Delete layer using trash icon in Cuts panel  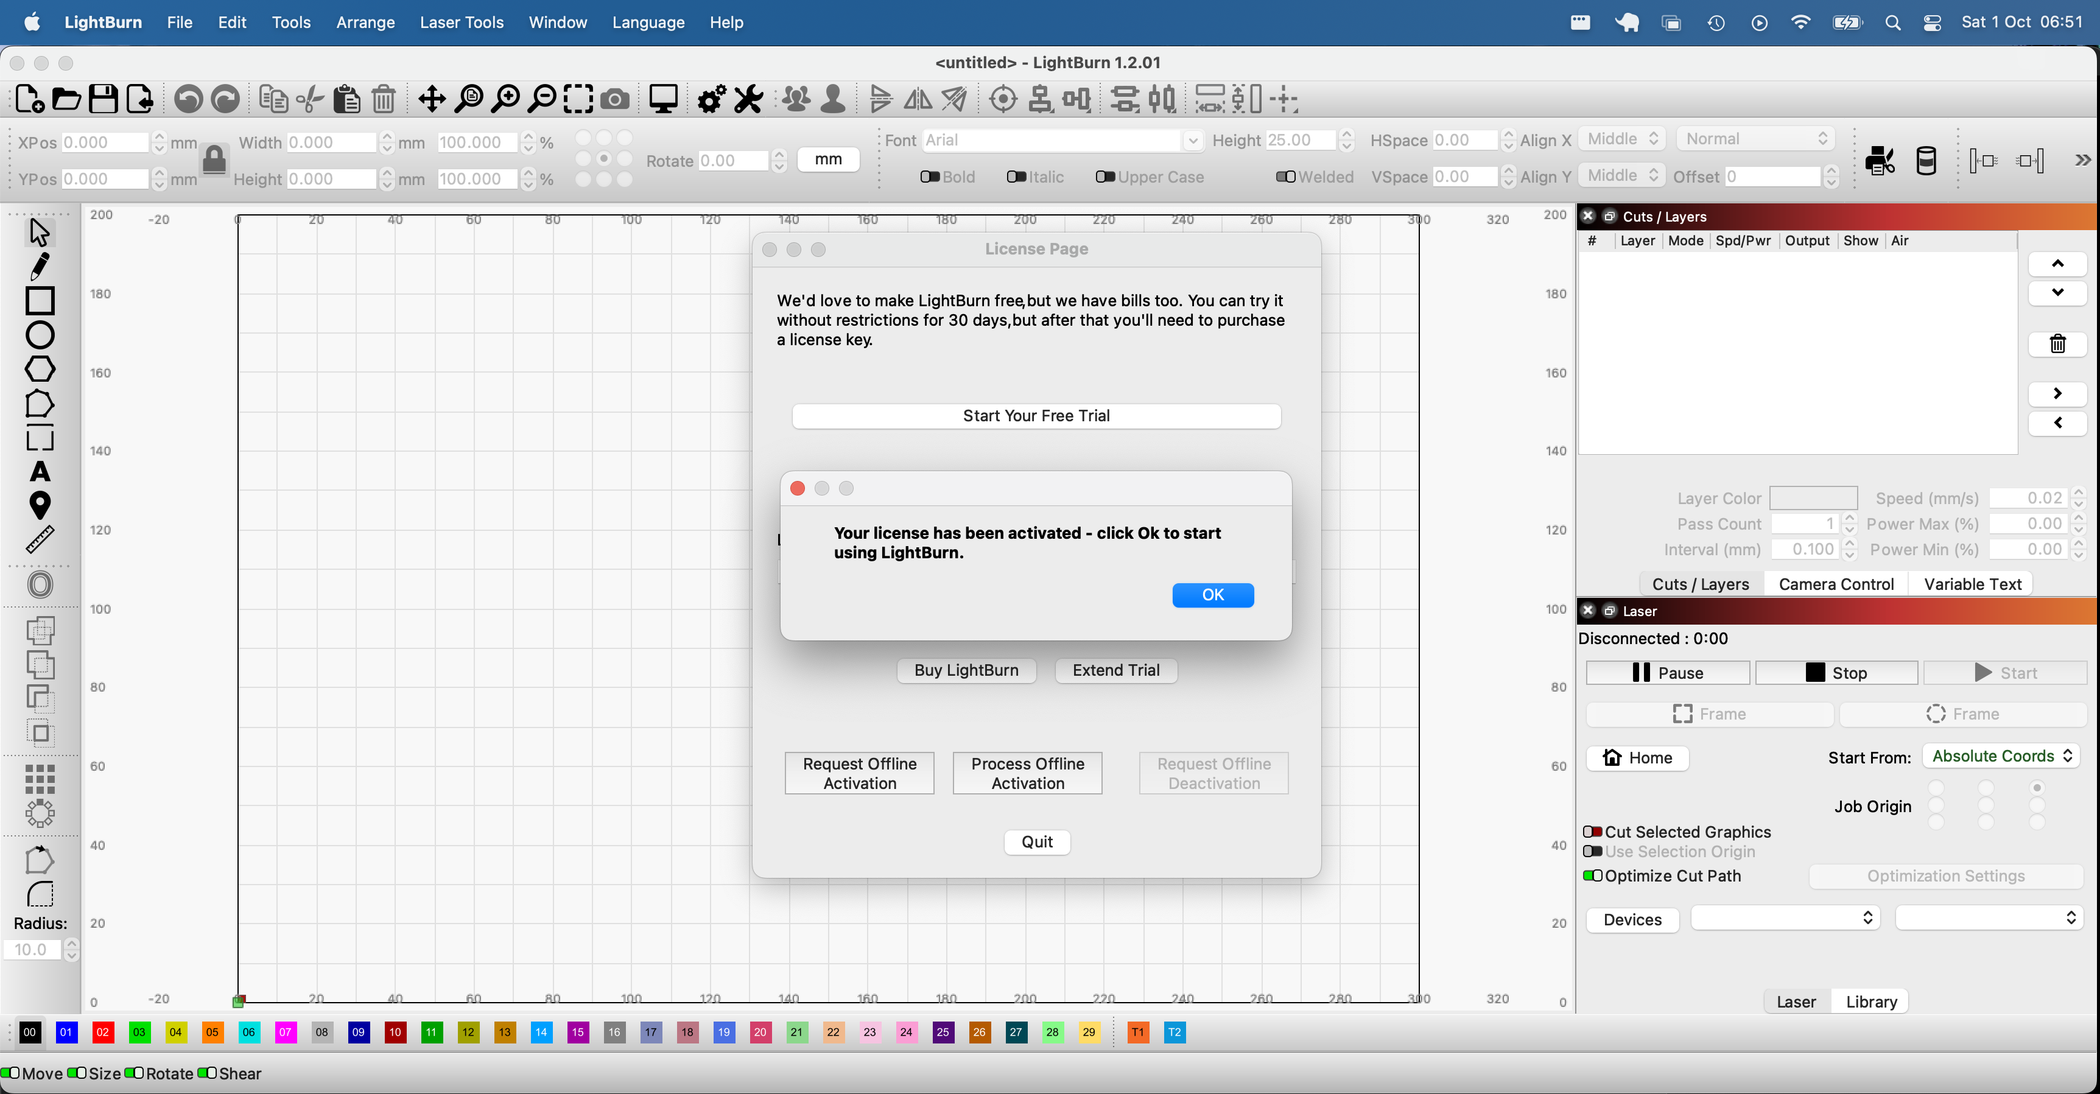[2057, 343]
